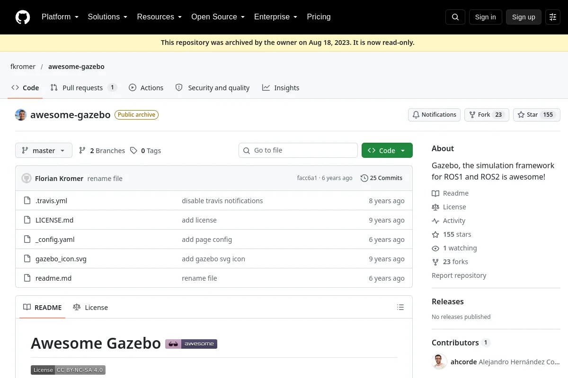The height and width of the screenshot is (378, 568).
Task: Click the eye icon beside 1 watching
Action: [435, 248]
